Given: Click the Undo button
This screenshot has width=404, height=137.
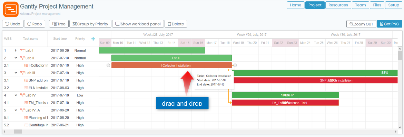Looking at the screenshot, I should (x=13, y=24).
